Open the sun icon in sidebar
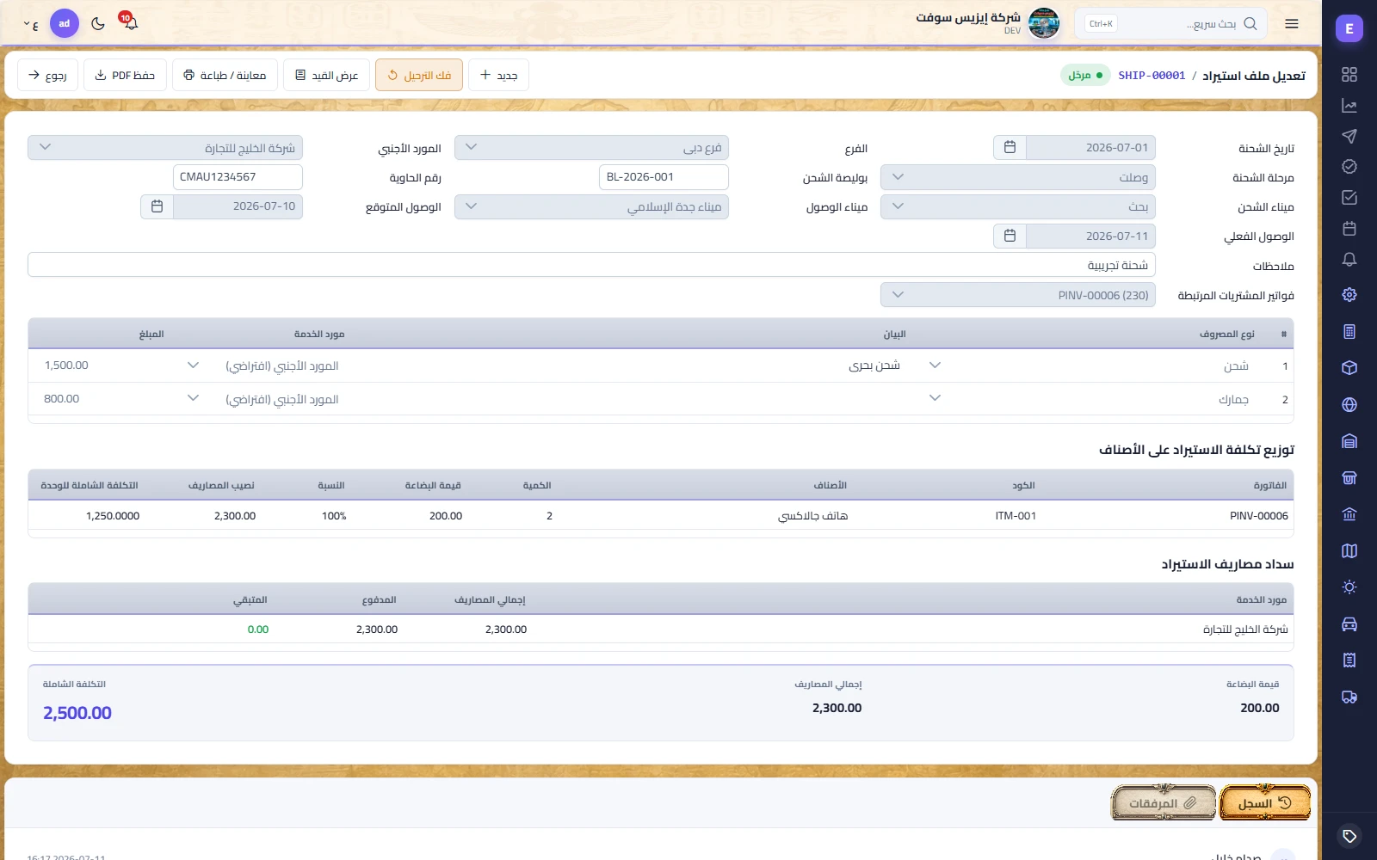The height and width of the screenshot is (860, 1377). coord(1349,587)
